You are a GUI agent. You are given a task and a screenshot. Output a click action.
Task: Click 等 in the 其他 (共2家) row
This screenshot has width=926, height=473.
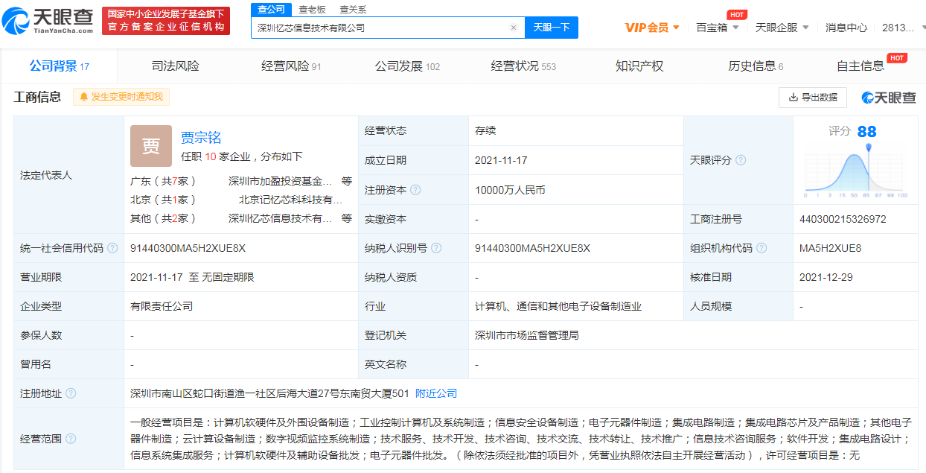point(347,218)
